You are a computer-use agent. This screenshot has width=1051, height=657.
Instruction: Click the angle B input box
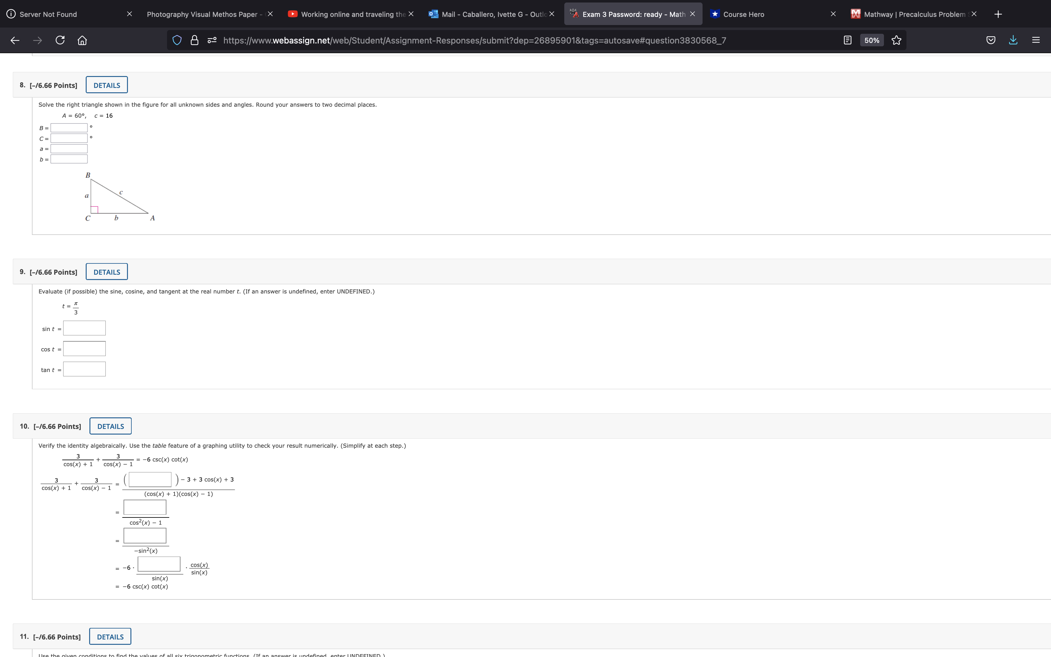69,128
